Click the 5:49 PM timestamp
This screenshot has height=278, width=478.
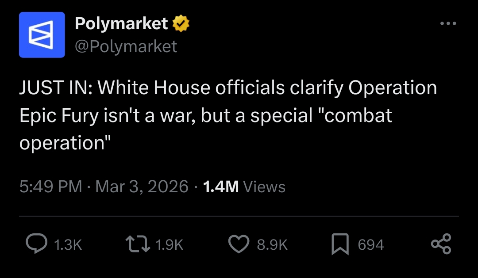50,187
